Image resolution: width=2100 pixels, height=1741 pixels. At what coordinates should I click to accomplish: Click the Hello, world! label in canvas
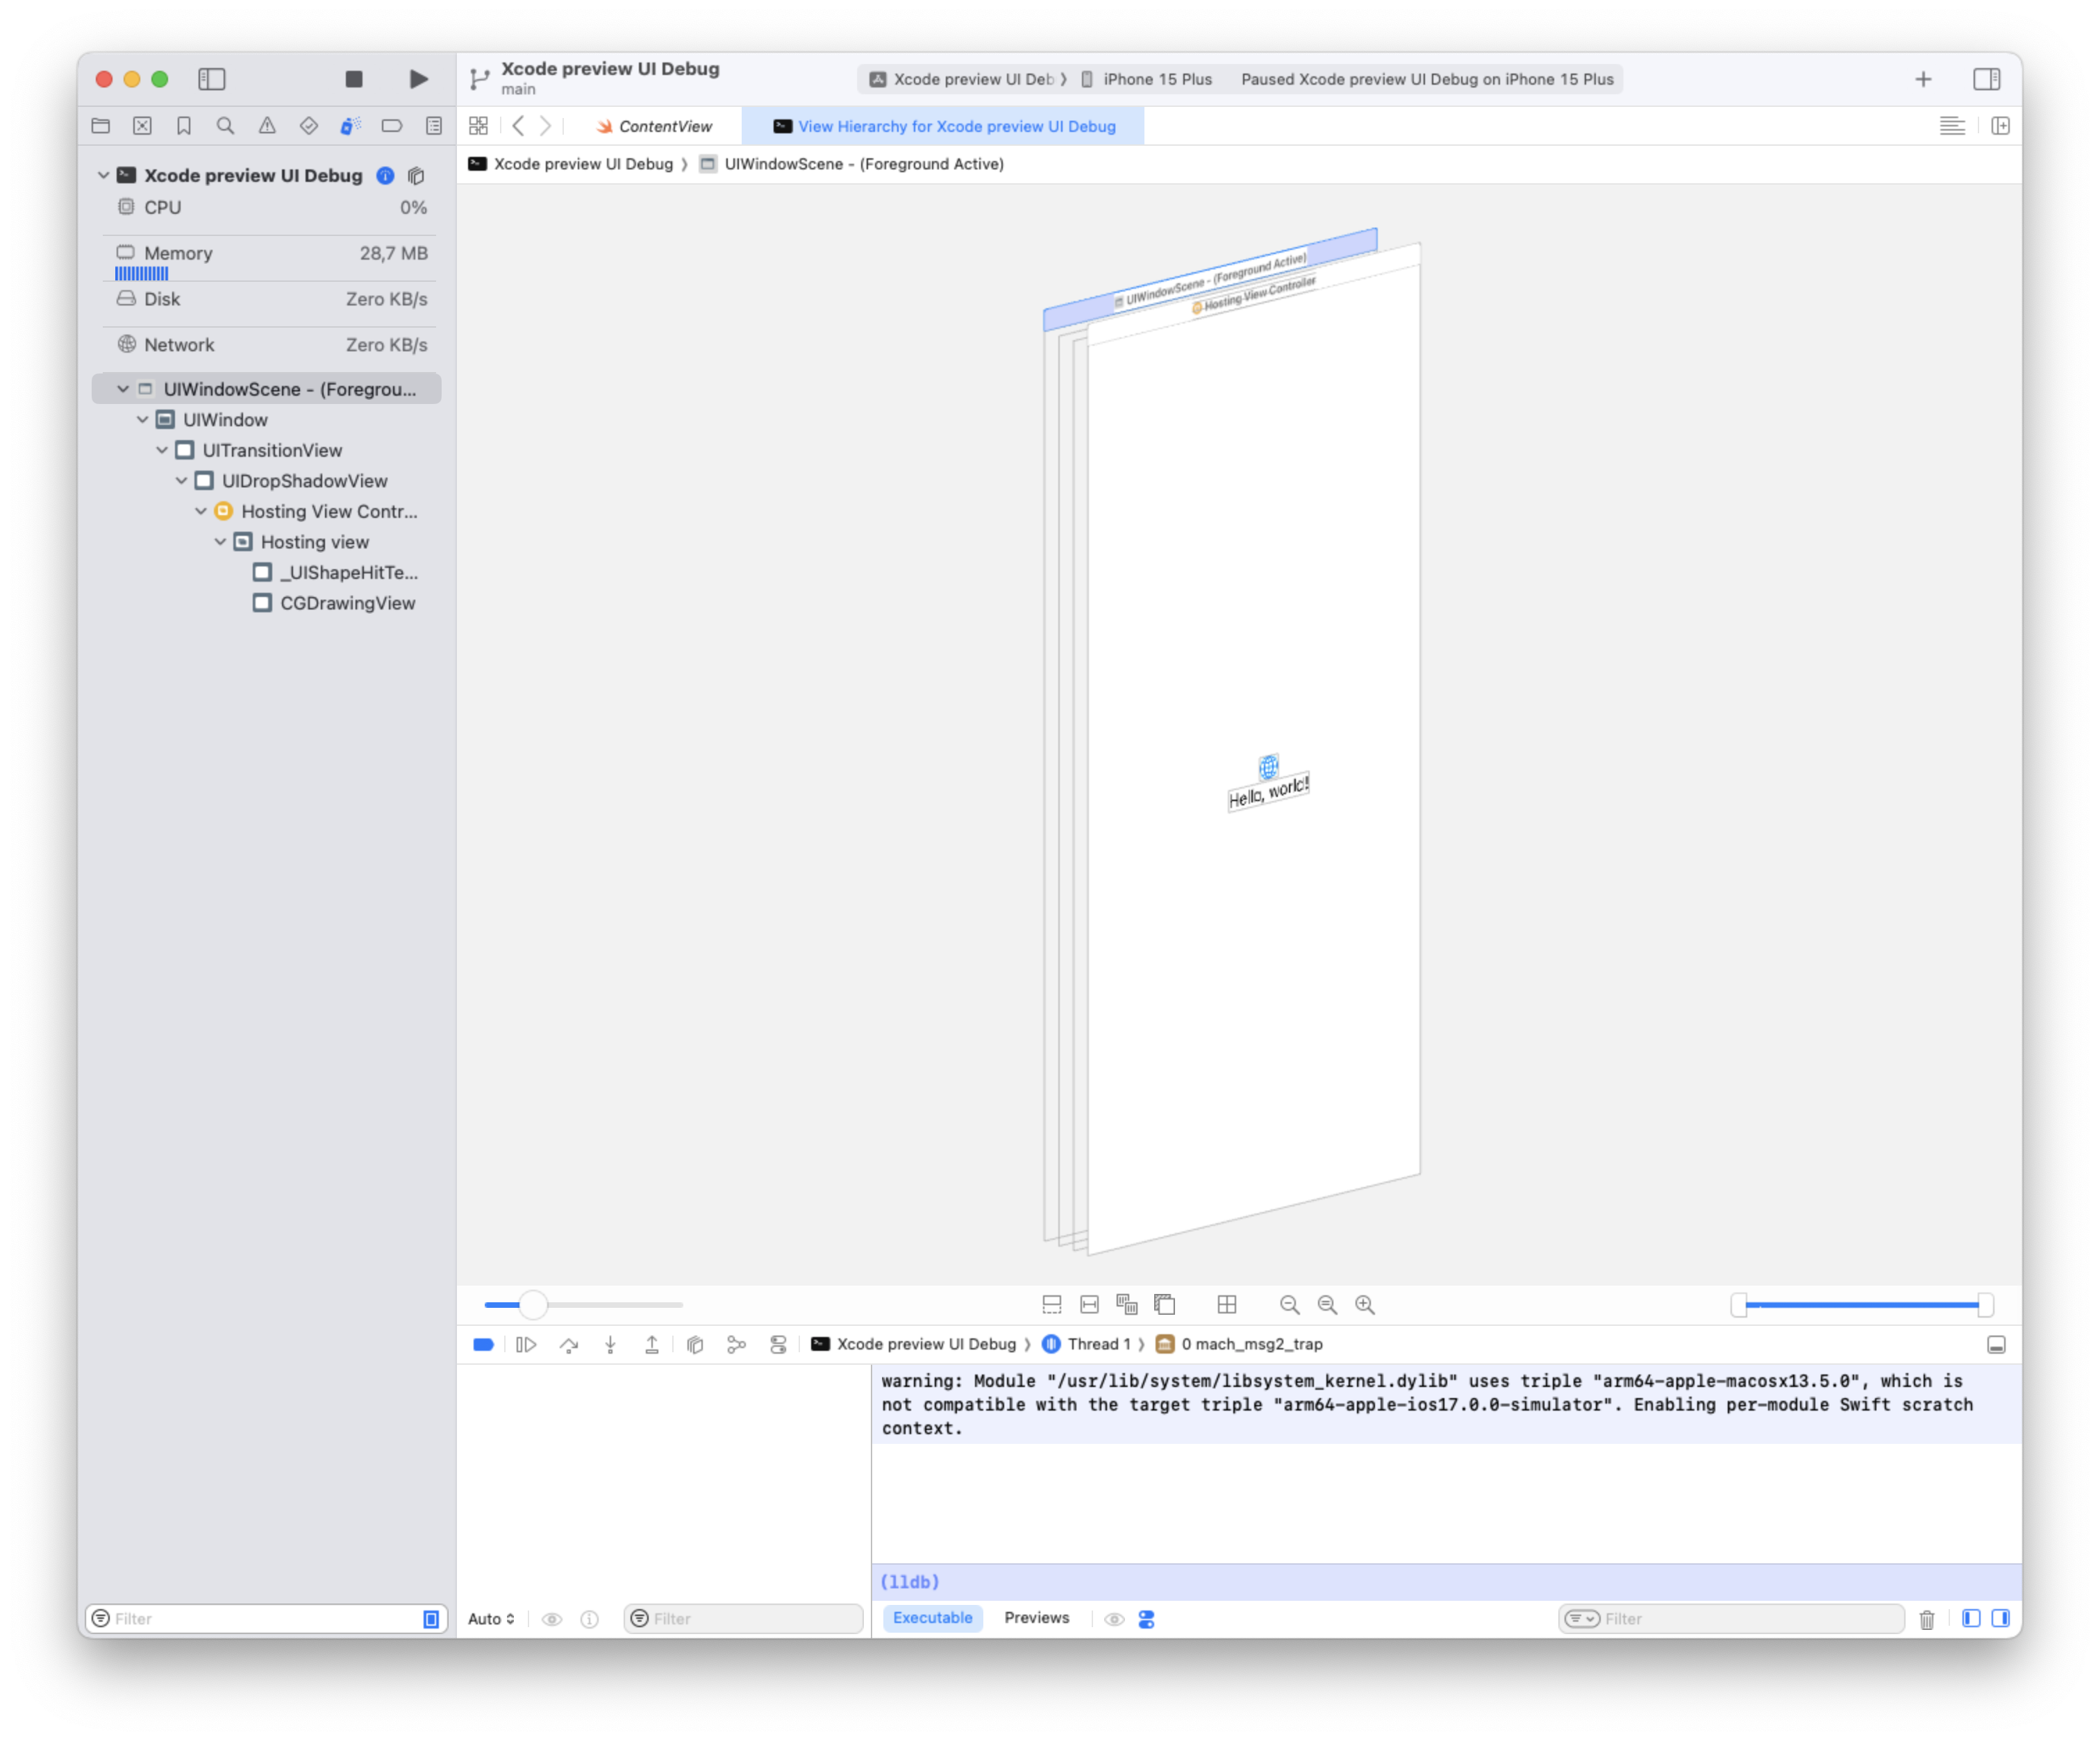(x=1268, y=791)
